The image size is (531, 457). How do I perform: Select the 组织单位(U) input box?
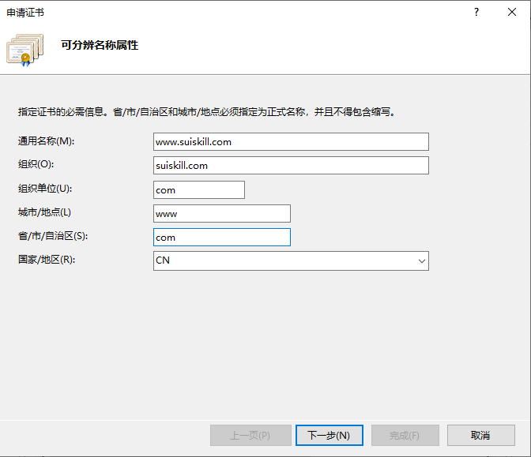[199, 190]
